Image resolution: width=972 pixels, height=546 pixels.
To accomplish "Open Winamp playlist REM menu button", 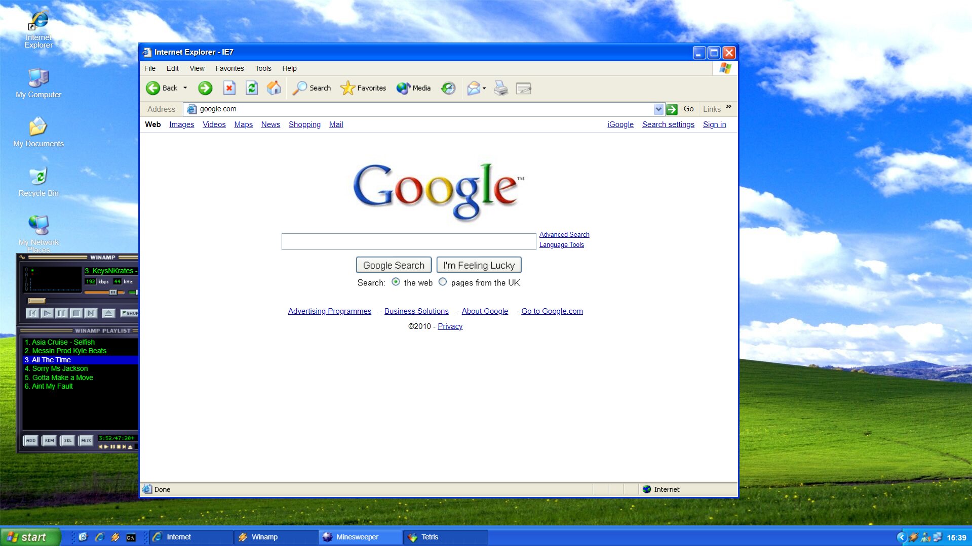I will point(49,440).
